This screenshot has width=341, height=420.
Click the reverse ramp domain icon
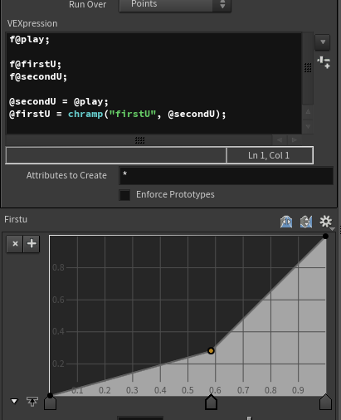[x=286, y=222]
